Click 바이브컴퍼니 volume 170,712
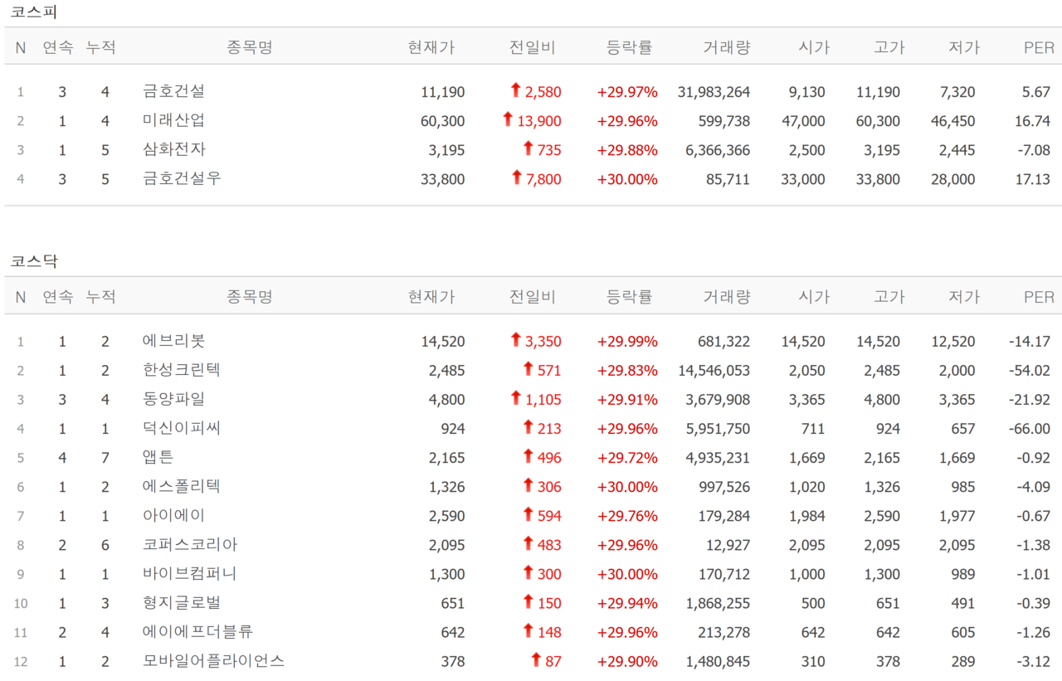1062x681 pixels. [723, 574]
